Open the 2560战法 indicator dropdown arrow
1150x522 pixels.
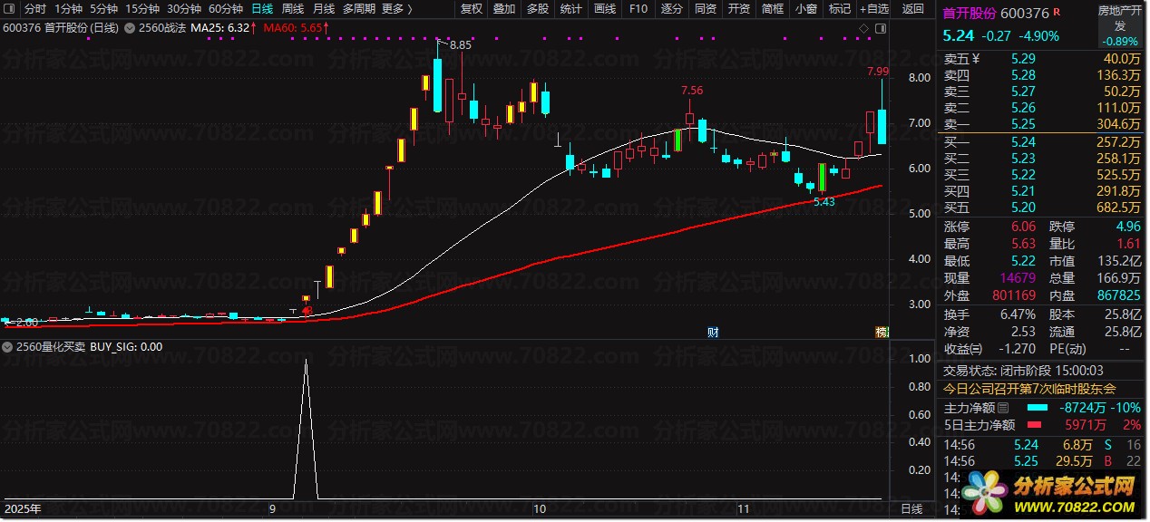[x=130, y=28]
